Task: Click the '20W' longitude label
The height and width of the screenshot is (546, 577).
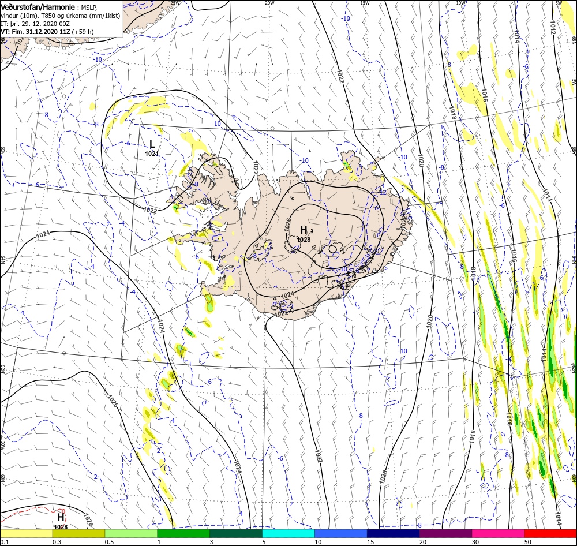Action: (269, 3)
